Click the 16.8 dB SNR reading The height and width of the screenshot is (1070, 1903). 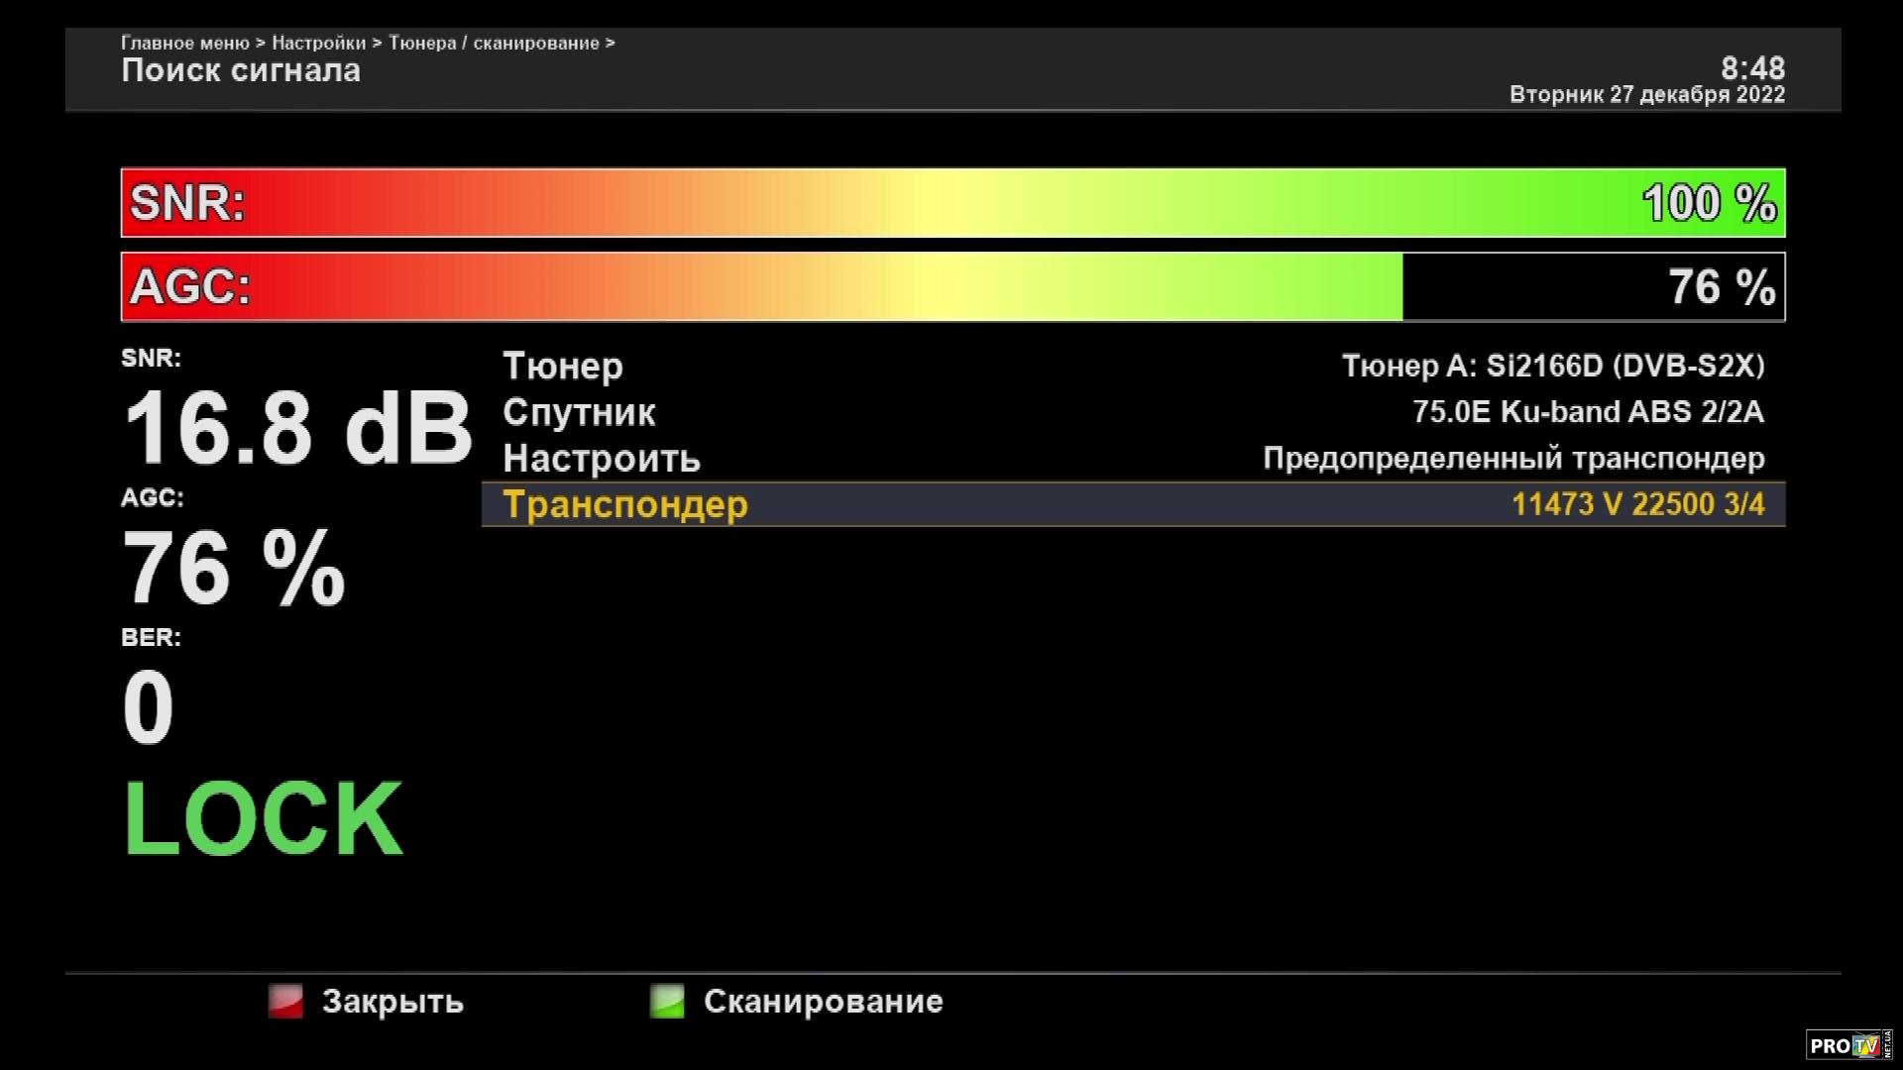(296, 428)
